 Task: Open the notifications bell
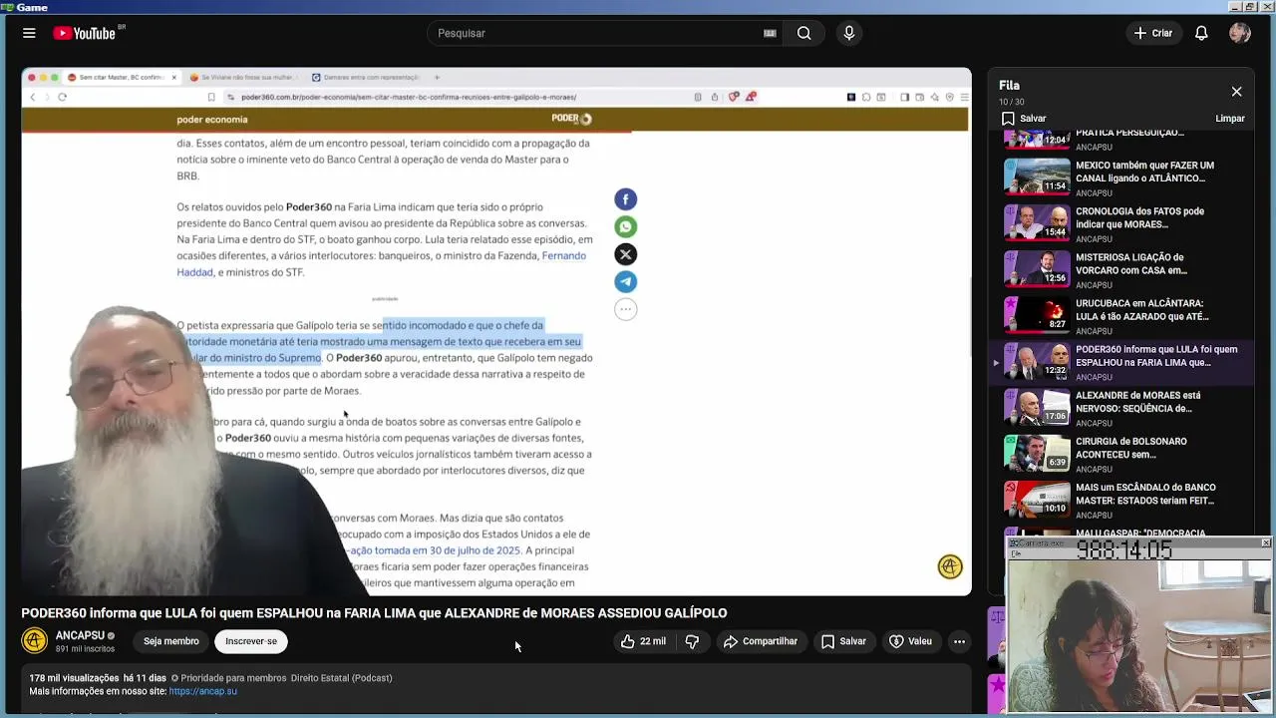pyautogui.click(x=1201, y=33)
